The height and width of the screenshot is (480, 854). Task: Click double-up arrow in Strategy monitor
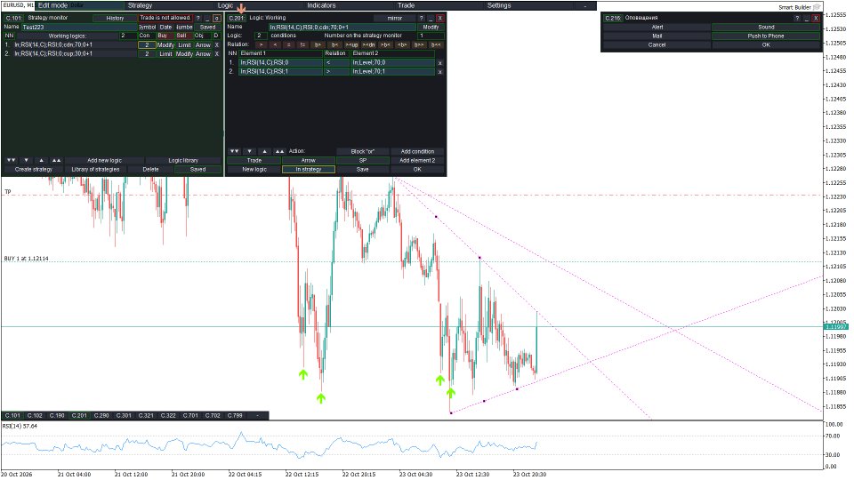pyautogui.click(x=57, y=161)
